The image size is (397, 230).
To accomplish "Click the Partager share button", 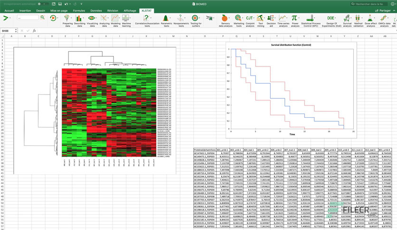I will click(x=383, y=10).
